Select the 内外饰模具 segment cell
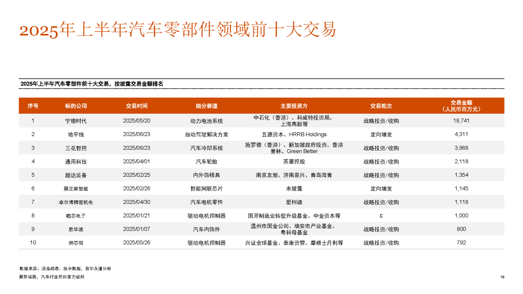The image size is (523, 294). tap(206, 175)
